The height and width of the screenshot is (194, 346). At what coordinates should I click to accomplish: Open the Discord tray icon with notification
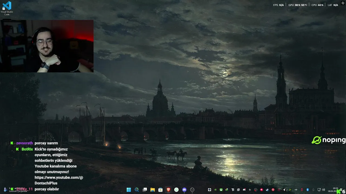click(x=244, y=190)
